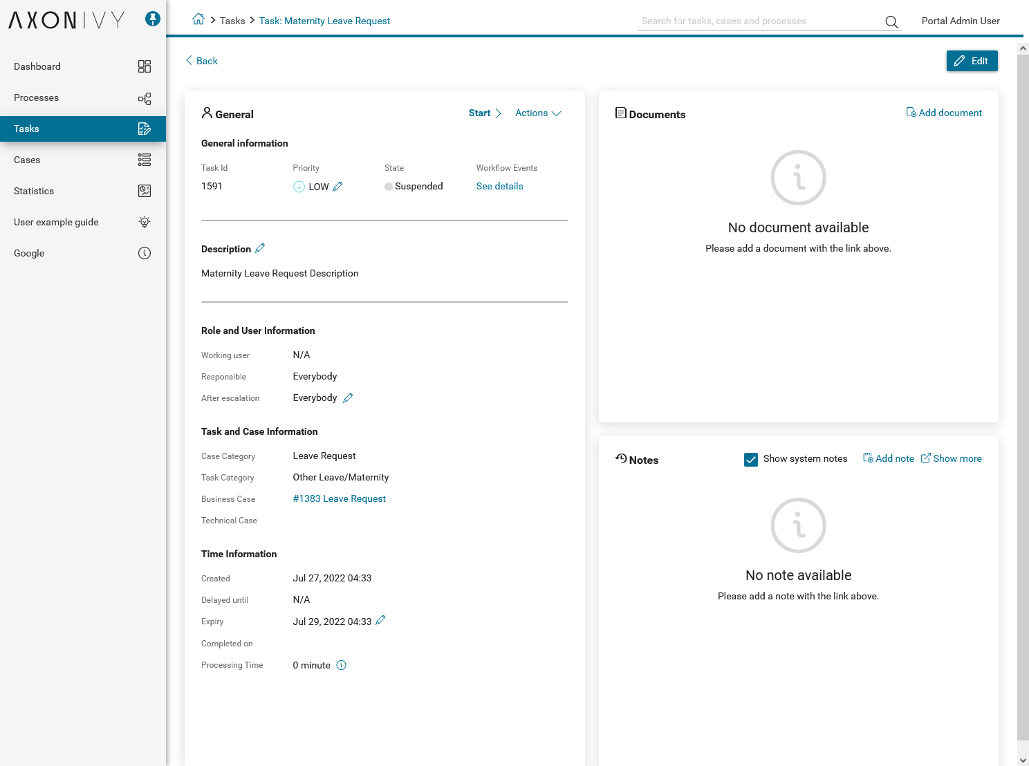Click the Add document link

click(944, 113)
